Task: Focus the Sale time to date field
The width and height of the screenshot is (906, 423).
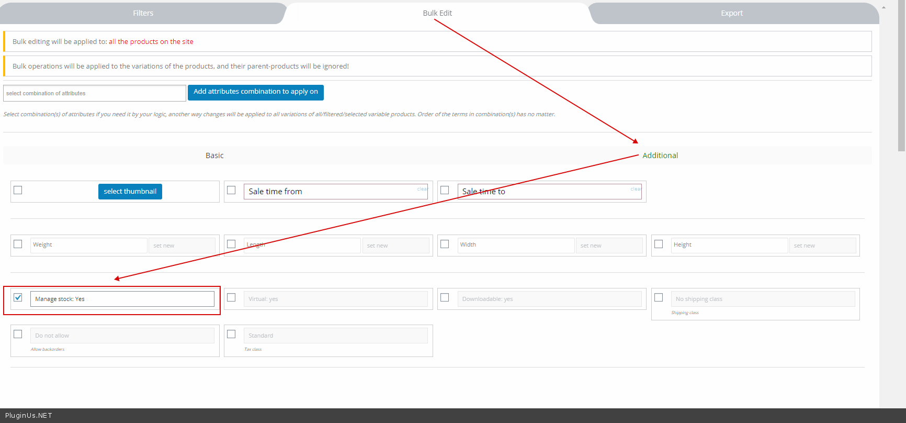Action: 544,192
